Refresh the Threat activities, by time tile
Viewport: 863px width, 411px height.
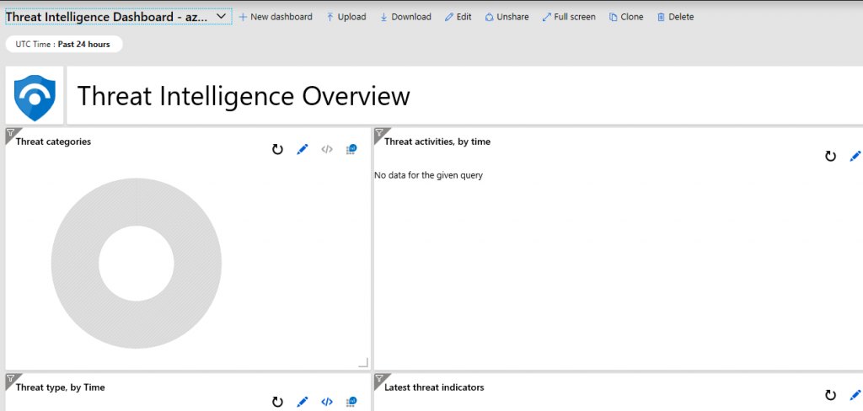point(830,157)
